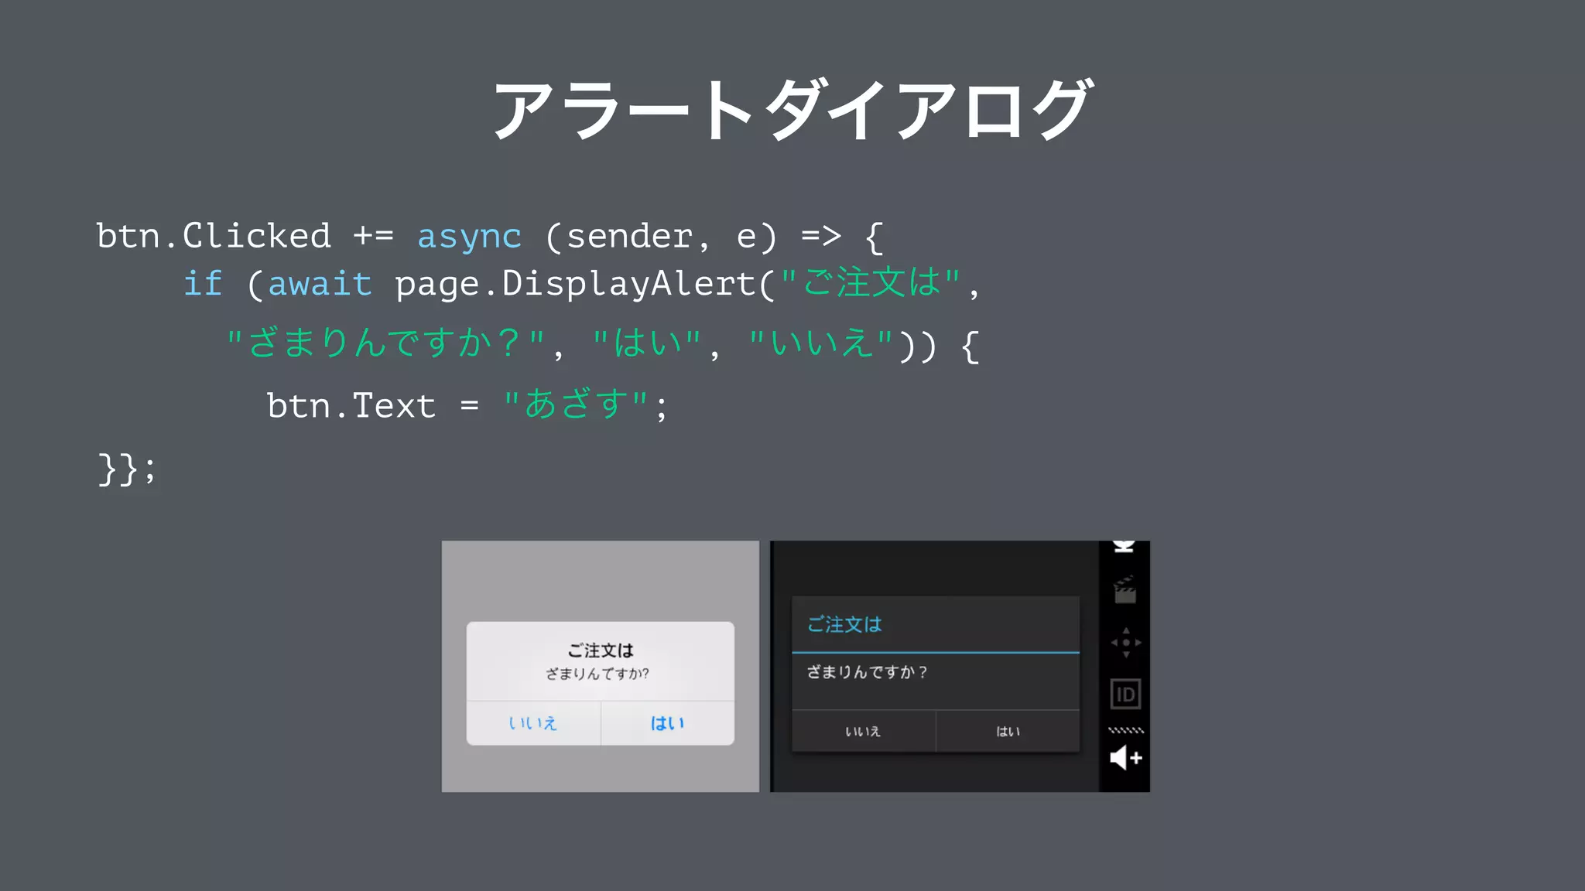Click the "ざまりんですか？" string in the code
The image size is (1585, 891).
pyautogui.click(x=386, y=343)
